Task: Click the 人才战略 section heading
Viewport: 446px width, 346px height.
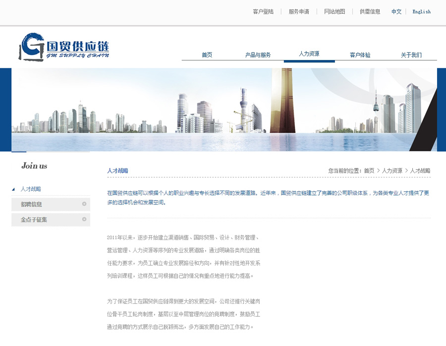Action: pos(118,171)
